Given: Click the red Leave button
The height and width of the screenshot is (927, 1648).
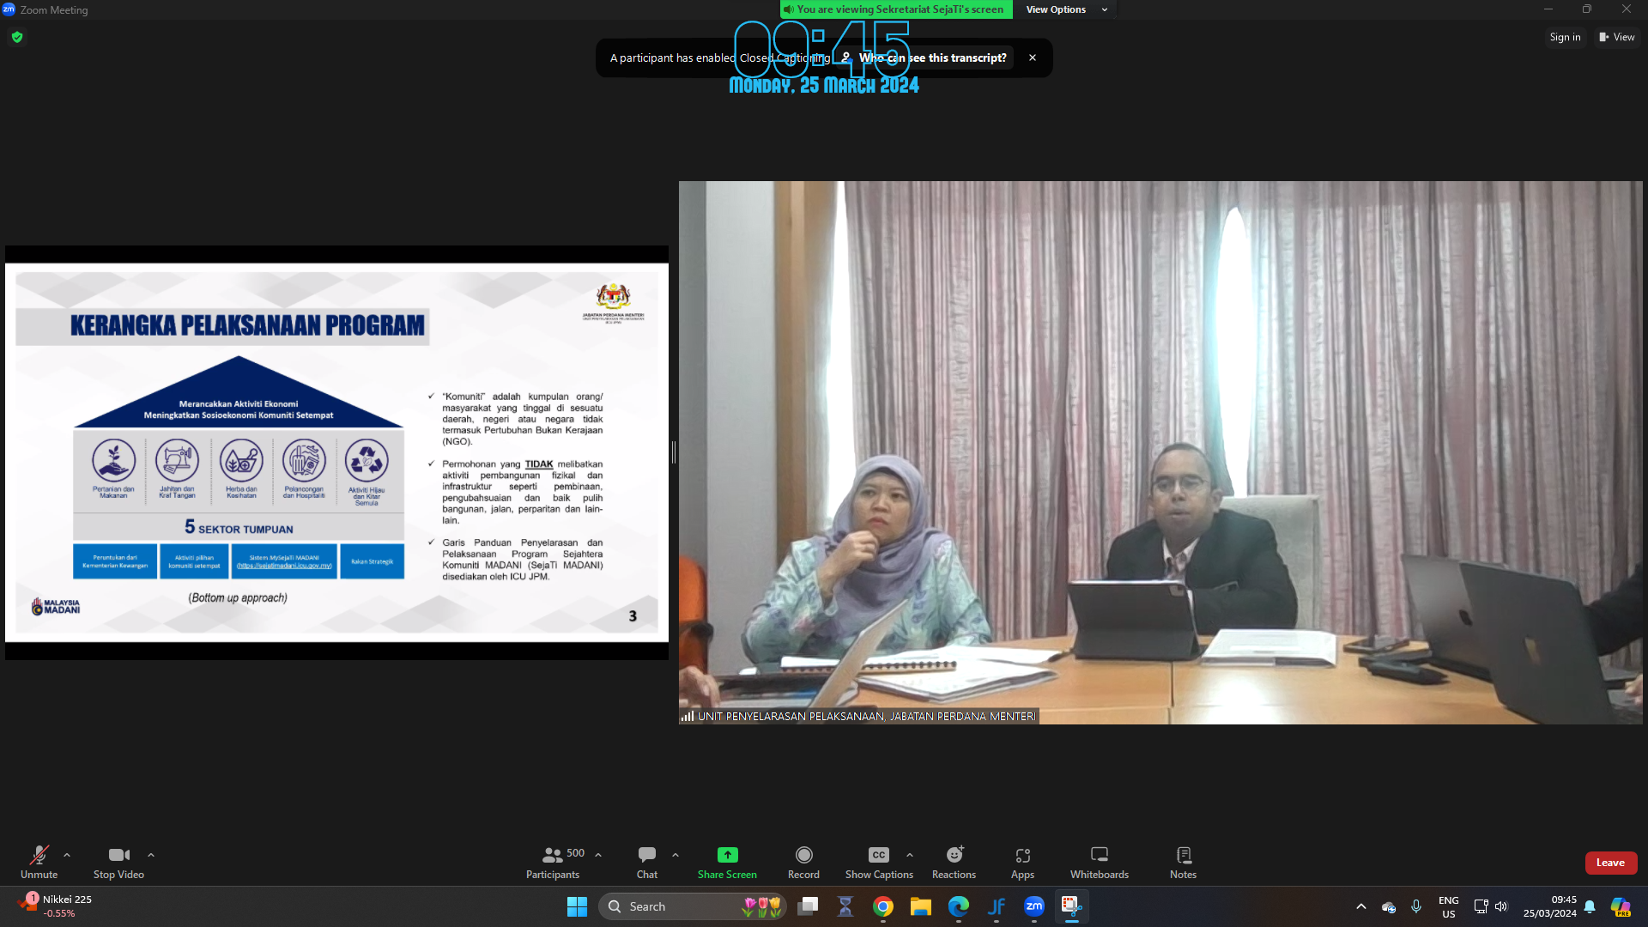Looking at the screenshot, I should (1610, 863).
